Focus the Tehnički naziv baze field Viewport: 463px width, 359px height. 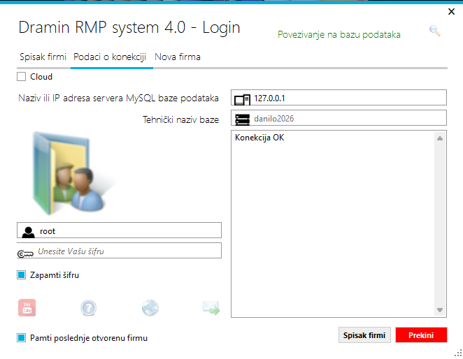(x=339, y=118)
